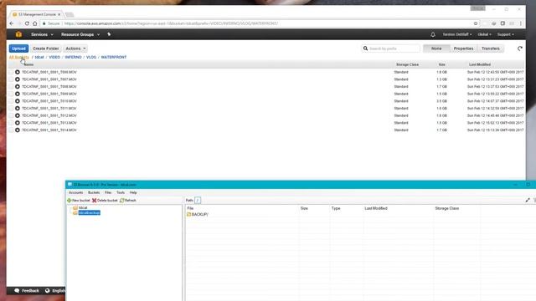Click the Feedback button
This screenshot has width=536, height=301.
click(27, 291)
